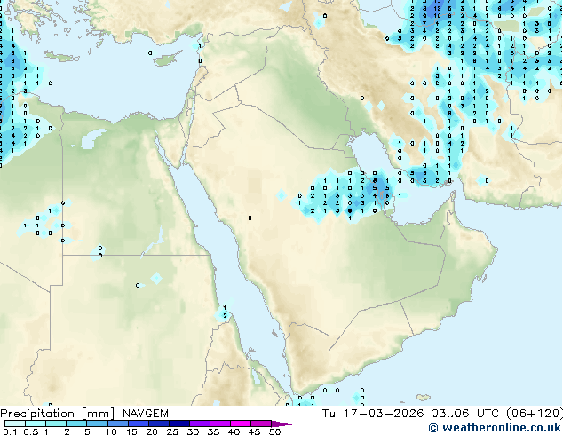Select the 35–40 mm legend color swatch
563x435 pixels.
(x=219, y=423)
